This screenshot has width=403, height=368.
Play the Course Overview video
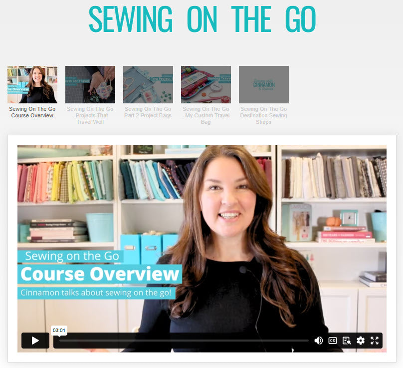point(35,341)
